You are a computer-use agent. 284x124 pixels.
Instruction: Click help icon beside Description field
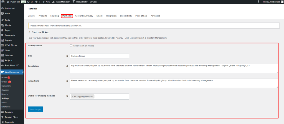coord(67,66)
